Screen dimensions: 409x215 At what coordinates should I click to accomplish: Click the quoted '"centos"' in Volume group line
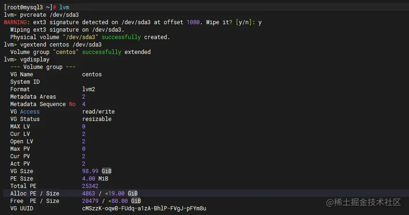66,52
